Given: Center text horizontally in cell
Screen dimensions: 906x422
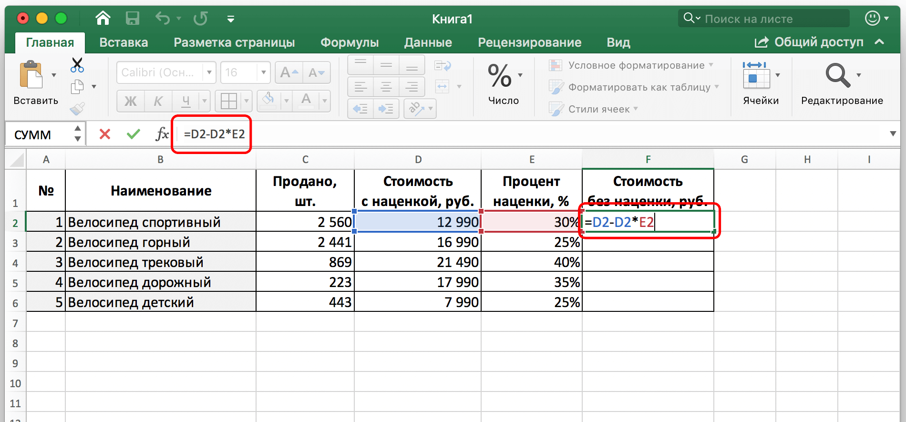Looking at the screenshot, I should coord(386,87).
